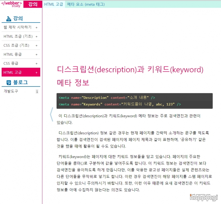Viewport: 221px width, 204px height.
Task: Go to the HTML 고급 breadcrumb
Action: tap(53, 4)
